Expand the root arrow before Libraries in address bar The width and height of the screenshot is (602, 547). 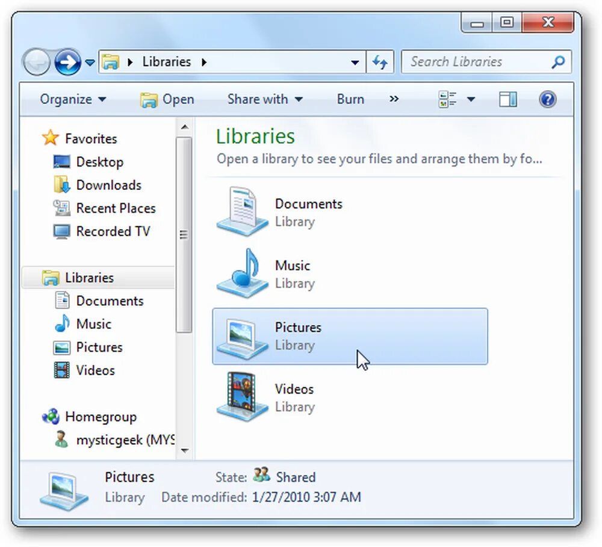130,62
